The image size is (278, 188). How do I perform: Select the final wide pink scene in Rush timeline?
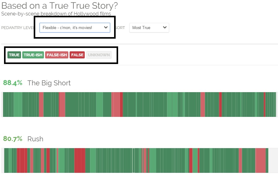[261, 160]
